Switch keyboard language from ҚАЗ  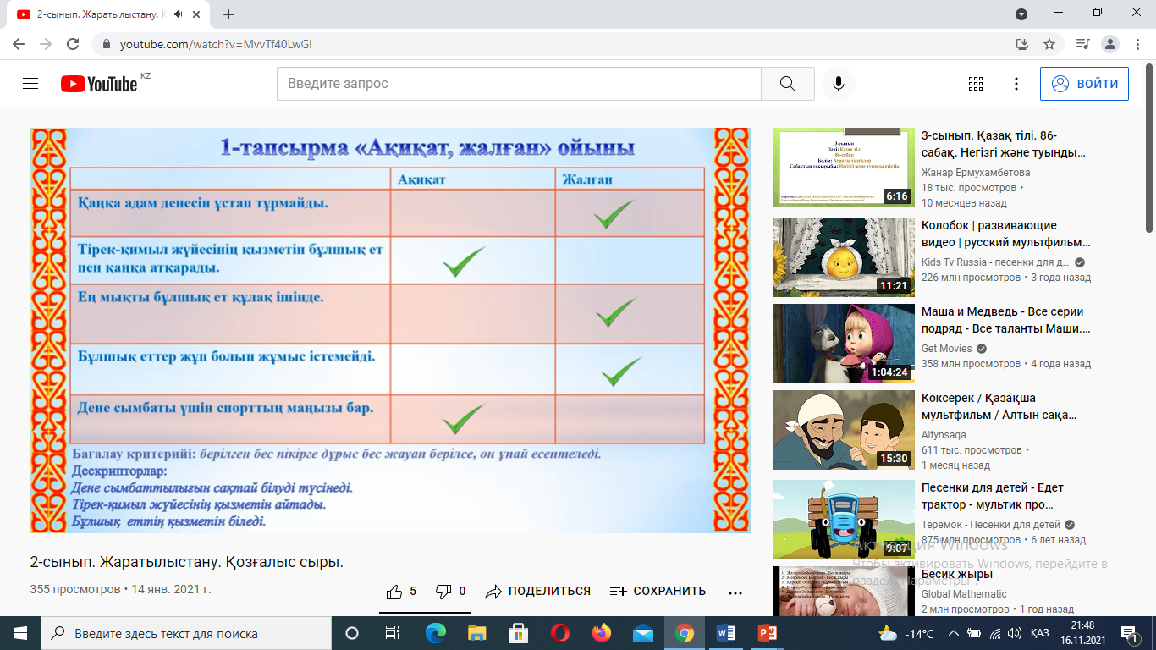point(1040,633)
